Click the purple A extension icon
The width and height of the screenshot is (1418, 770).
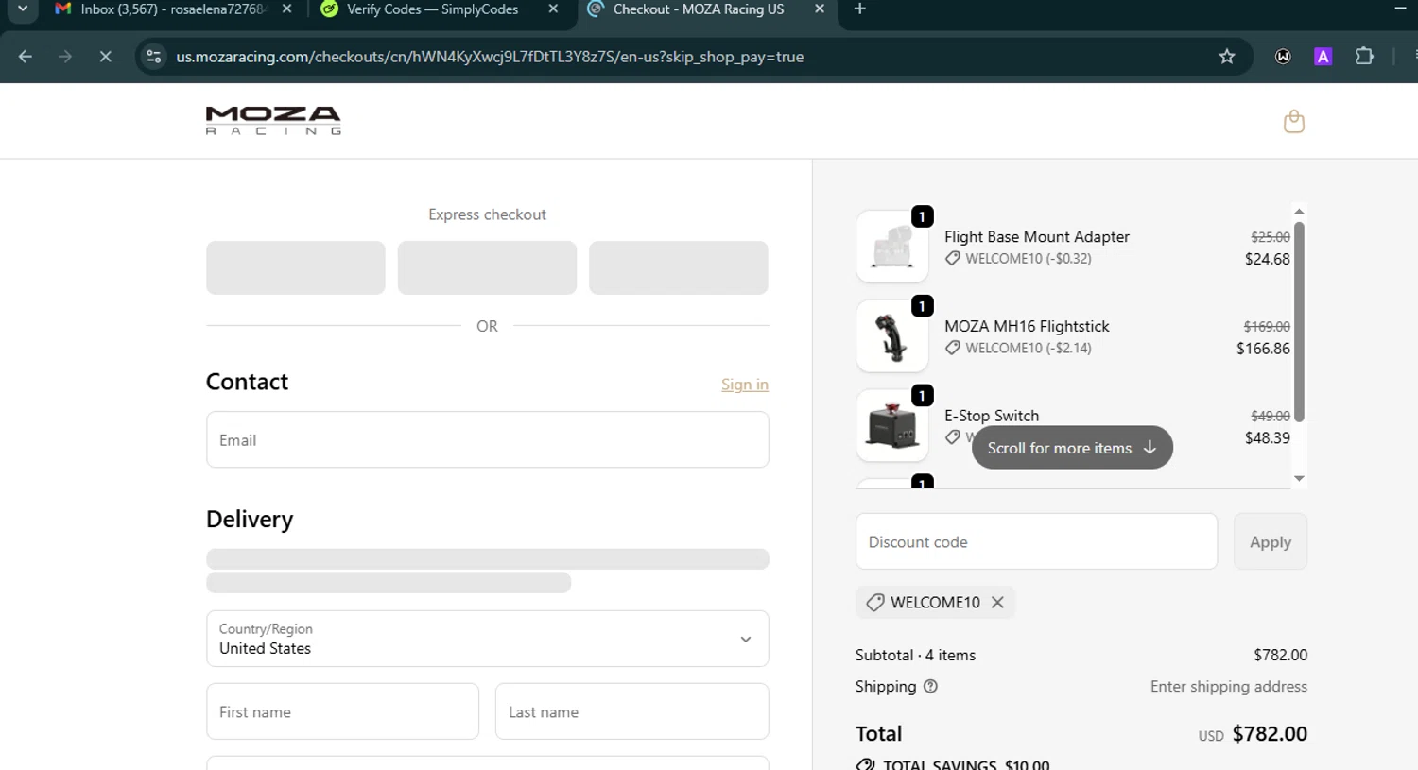coord(1323,57)
